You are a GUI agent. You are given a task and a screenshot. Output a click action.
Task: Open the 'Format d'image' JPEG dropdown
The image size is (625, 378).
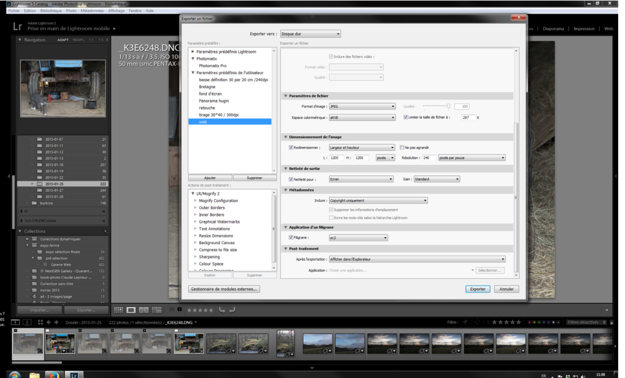point(362,106)
